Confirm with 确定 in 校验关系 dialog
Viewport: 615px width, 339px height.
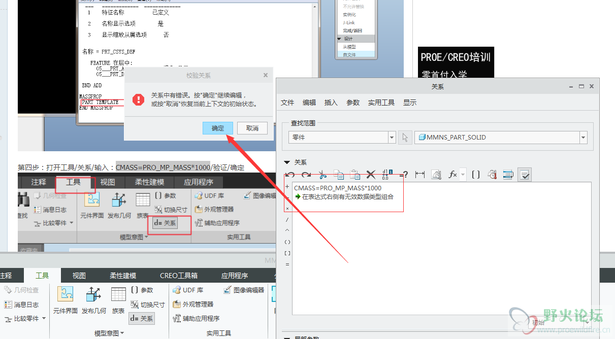218,128
